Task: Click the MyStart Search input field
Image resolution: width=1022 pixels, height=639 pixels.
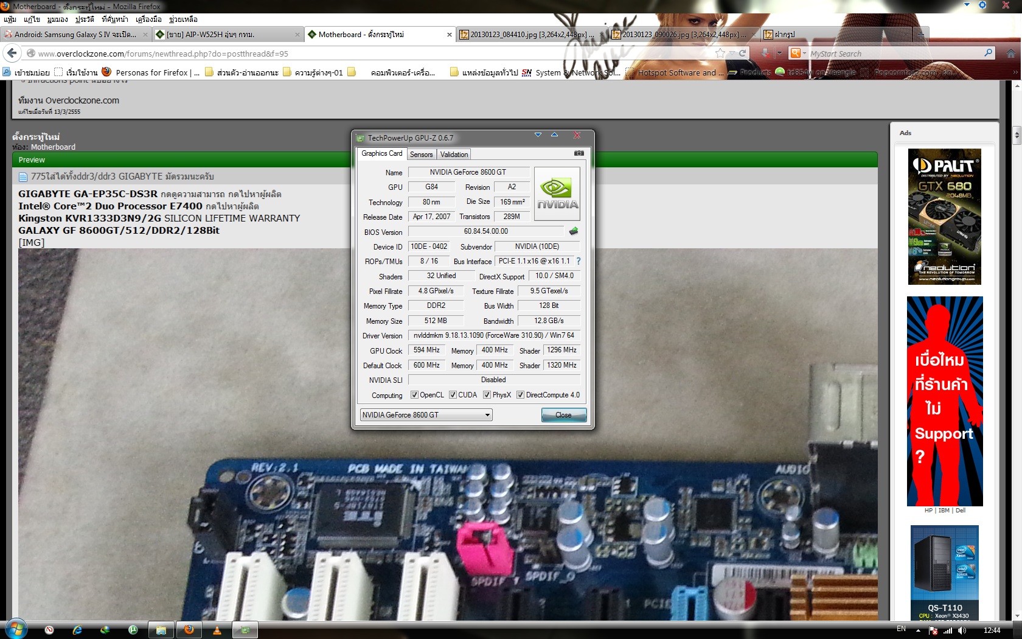Action: click(894, 54)
